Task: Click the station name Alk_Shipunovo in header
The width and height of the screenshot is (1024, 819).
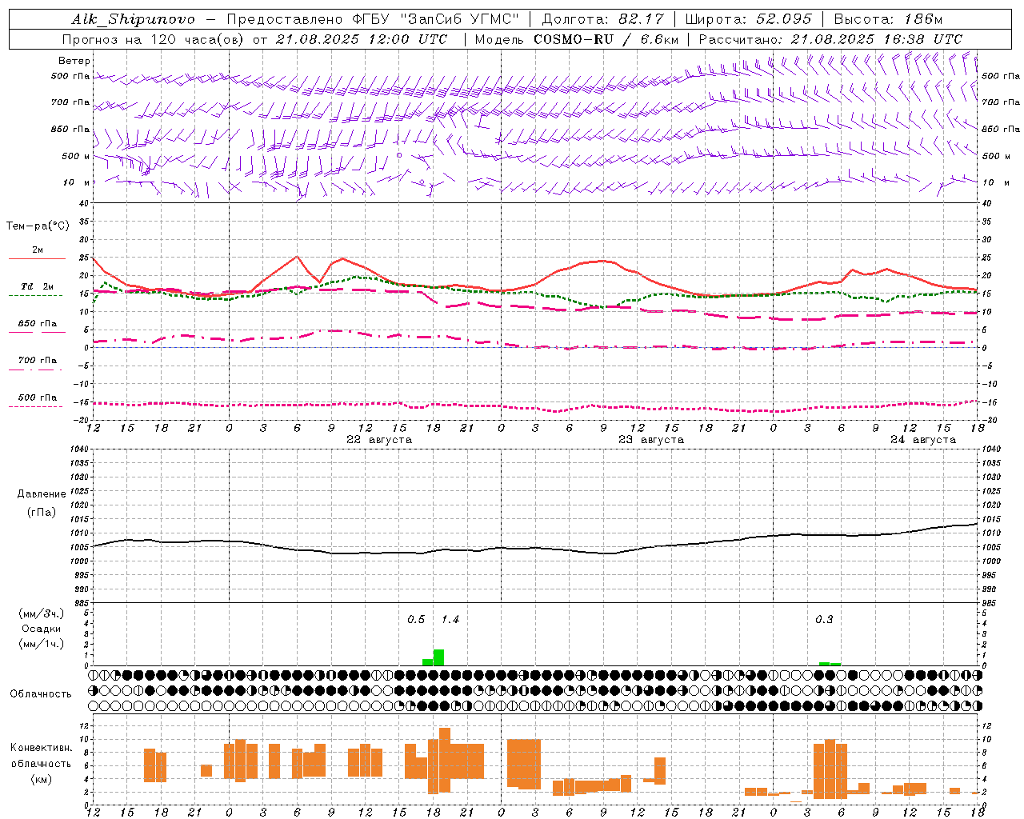Action: click(x=133, y=19)
